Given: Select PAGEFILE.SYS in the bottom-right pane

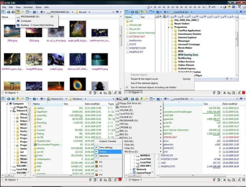Looking at the screenshot, I should (x=168, y=166).
